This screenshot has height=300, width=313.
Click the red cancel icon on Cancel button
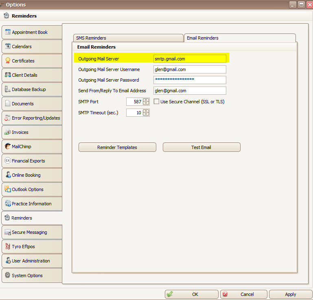point(225,294)
